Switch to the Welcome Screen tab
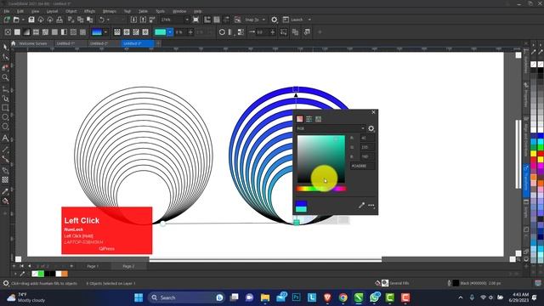 (x=32, y=43)
